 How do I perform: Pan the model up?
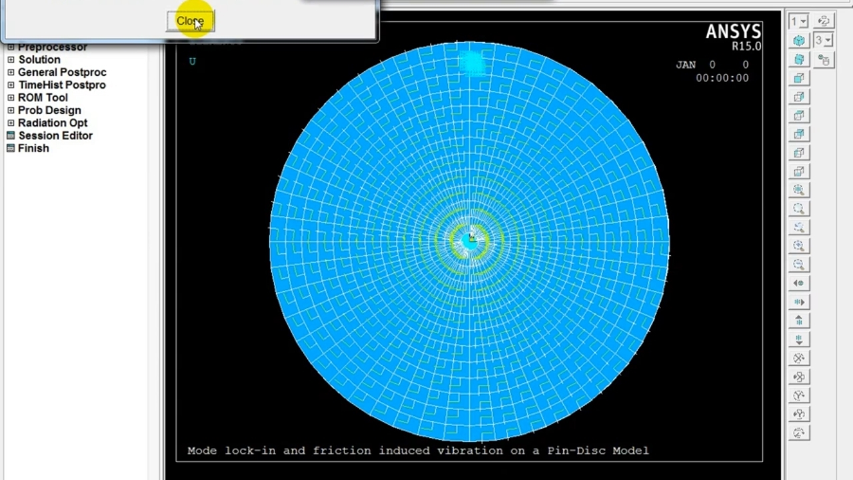coord(799,321)
